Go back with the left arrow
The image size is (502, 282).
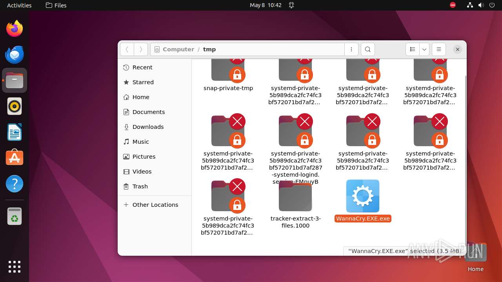point(127,49)
